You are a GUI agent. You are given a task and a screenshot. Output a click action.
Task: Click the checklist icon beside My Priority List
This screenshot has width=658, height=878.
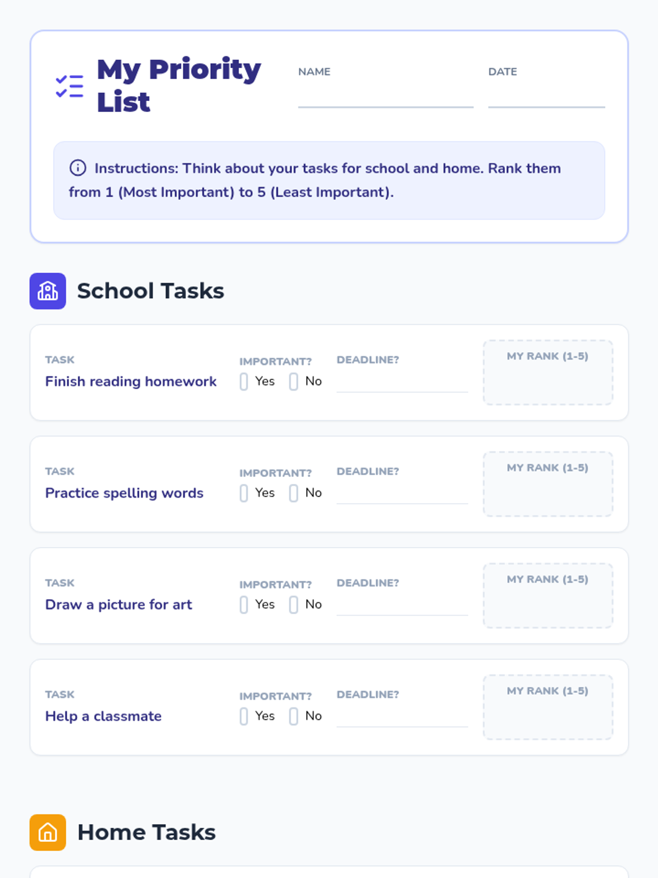pyautogui.click(x=70, y=86)
